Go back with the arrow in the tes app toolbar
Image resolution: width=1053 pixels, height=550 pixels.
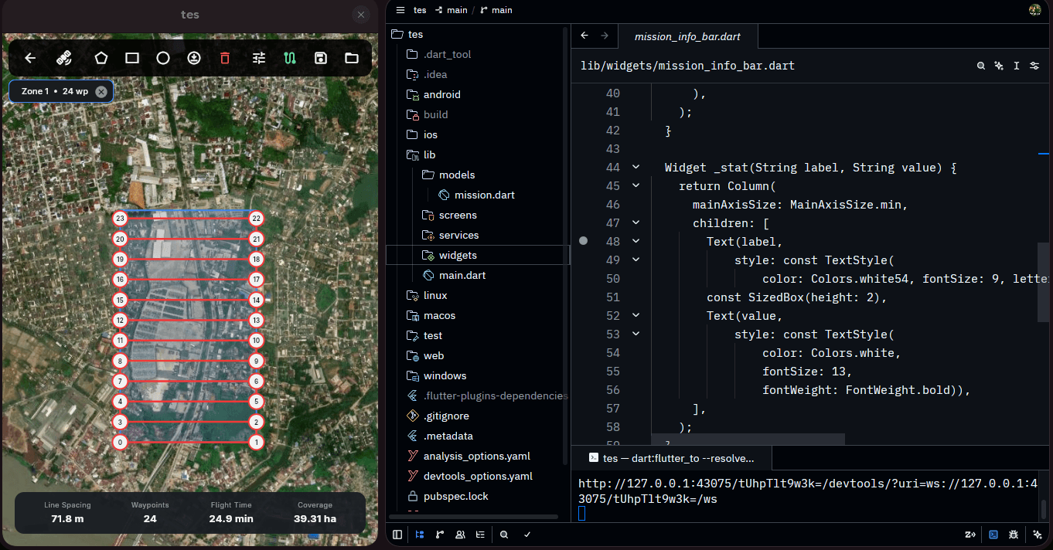(31, 58)
